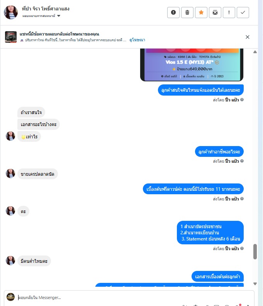Click the chat scrollbar thumb
The height and width of the screenshot is (306, 263).
(255, 252)
